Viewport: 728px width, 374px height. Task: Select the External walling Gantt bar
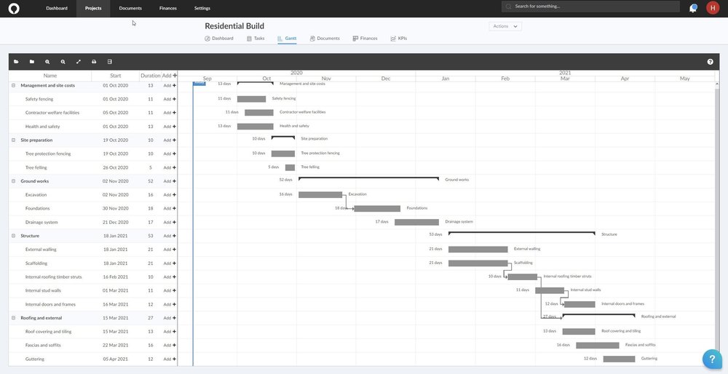pyautogui.click(x=478, y=250)
